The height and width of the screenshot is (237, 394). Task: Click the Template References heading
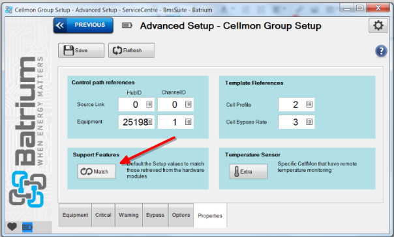[254, 83]
